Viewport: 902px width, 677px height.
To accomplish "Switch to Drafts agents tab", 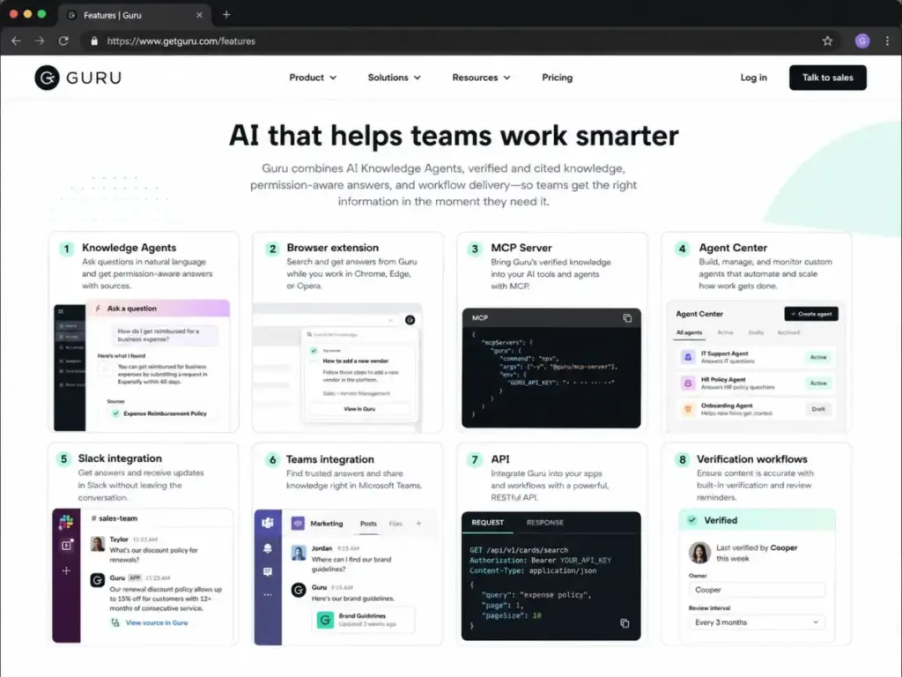I will click(756, 332).
